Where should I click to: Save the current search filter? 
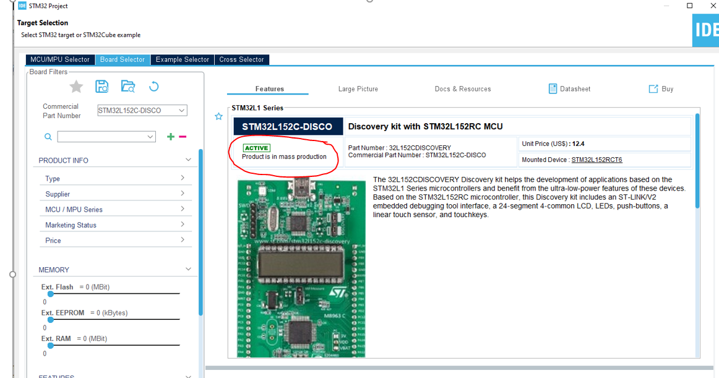[101, 87]
